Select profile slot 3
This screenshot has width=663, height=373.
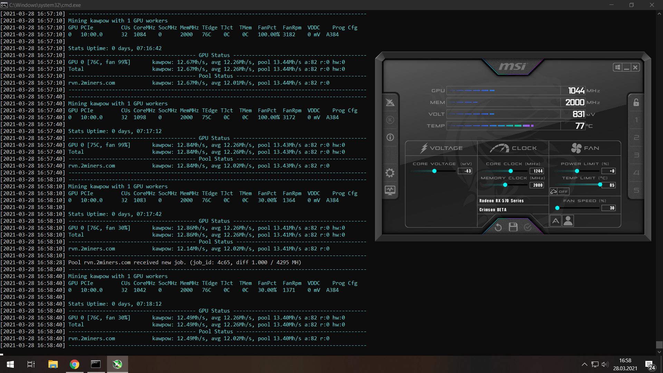pos(636,155)
